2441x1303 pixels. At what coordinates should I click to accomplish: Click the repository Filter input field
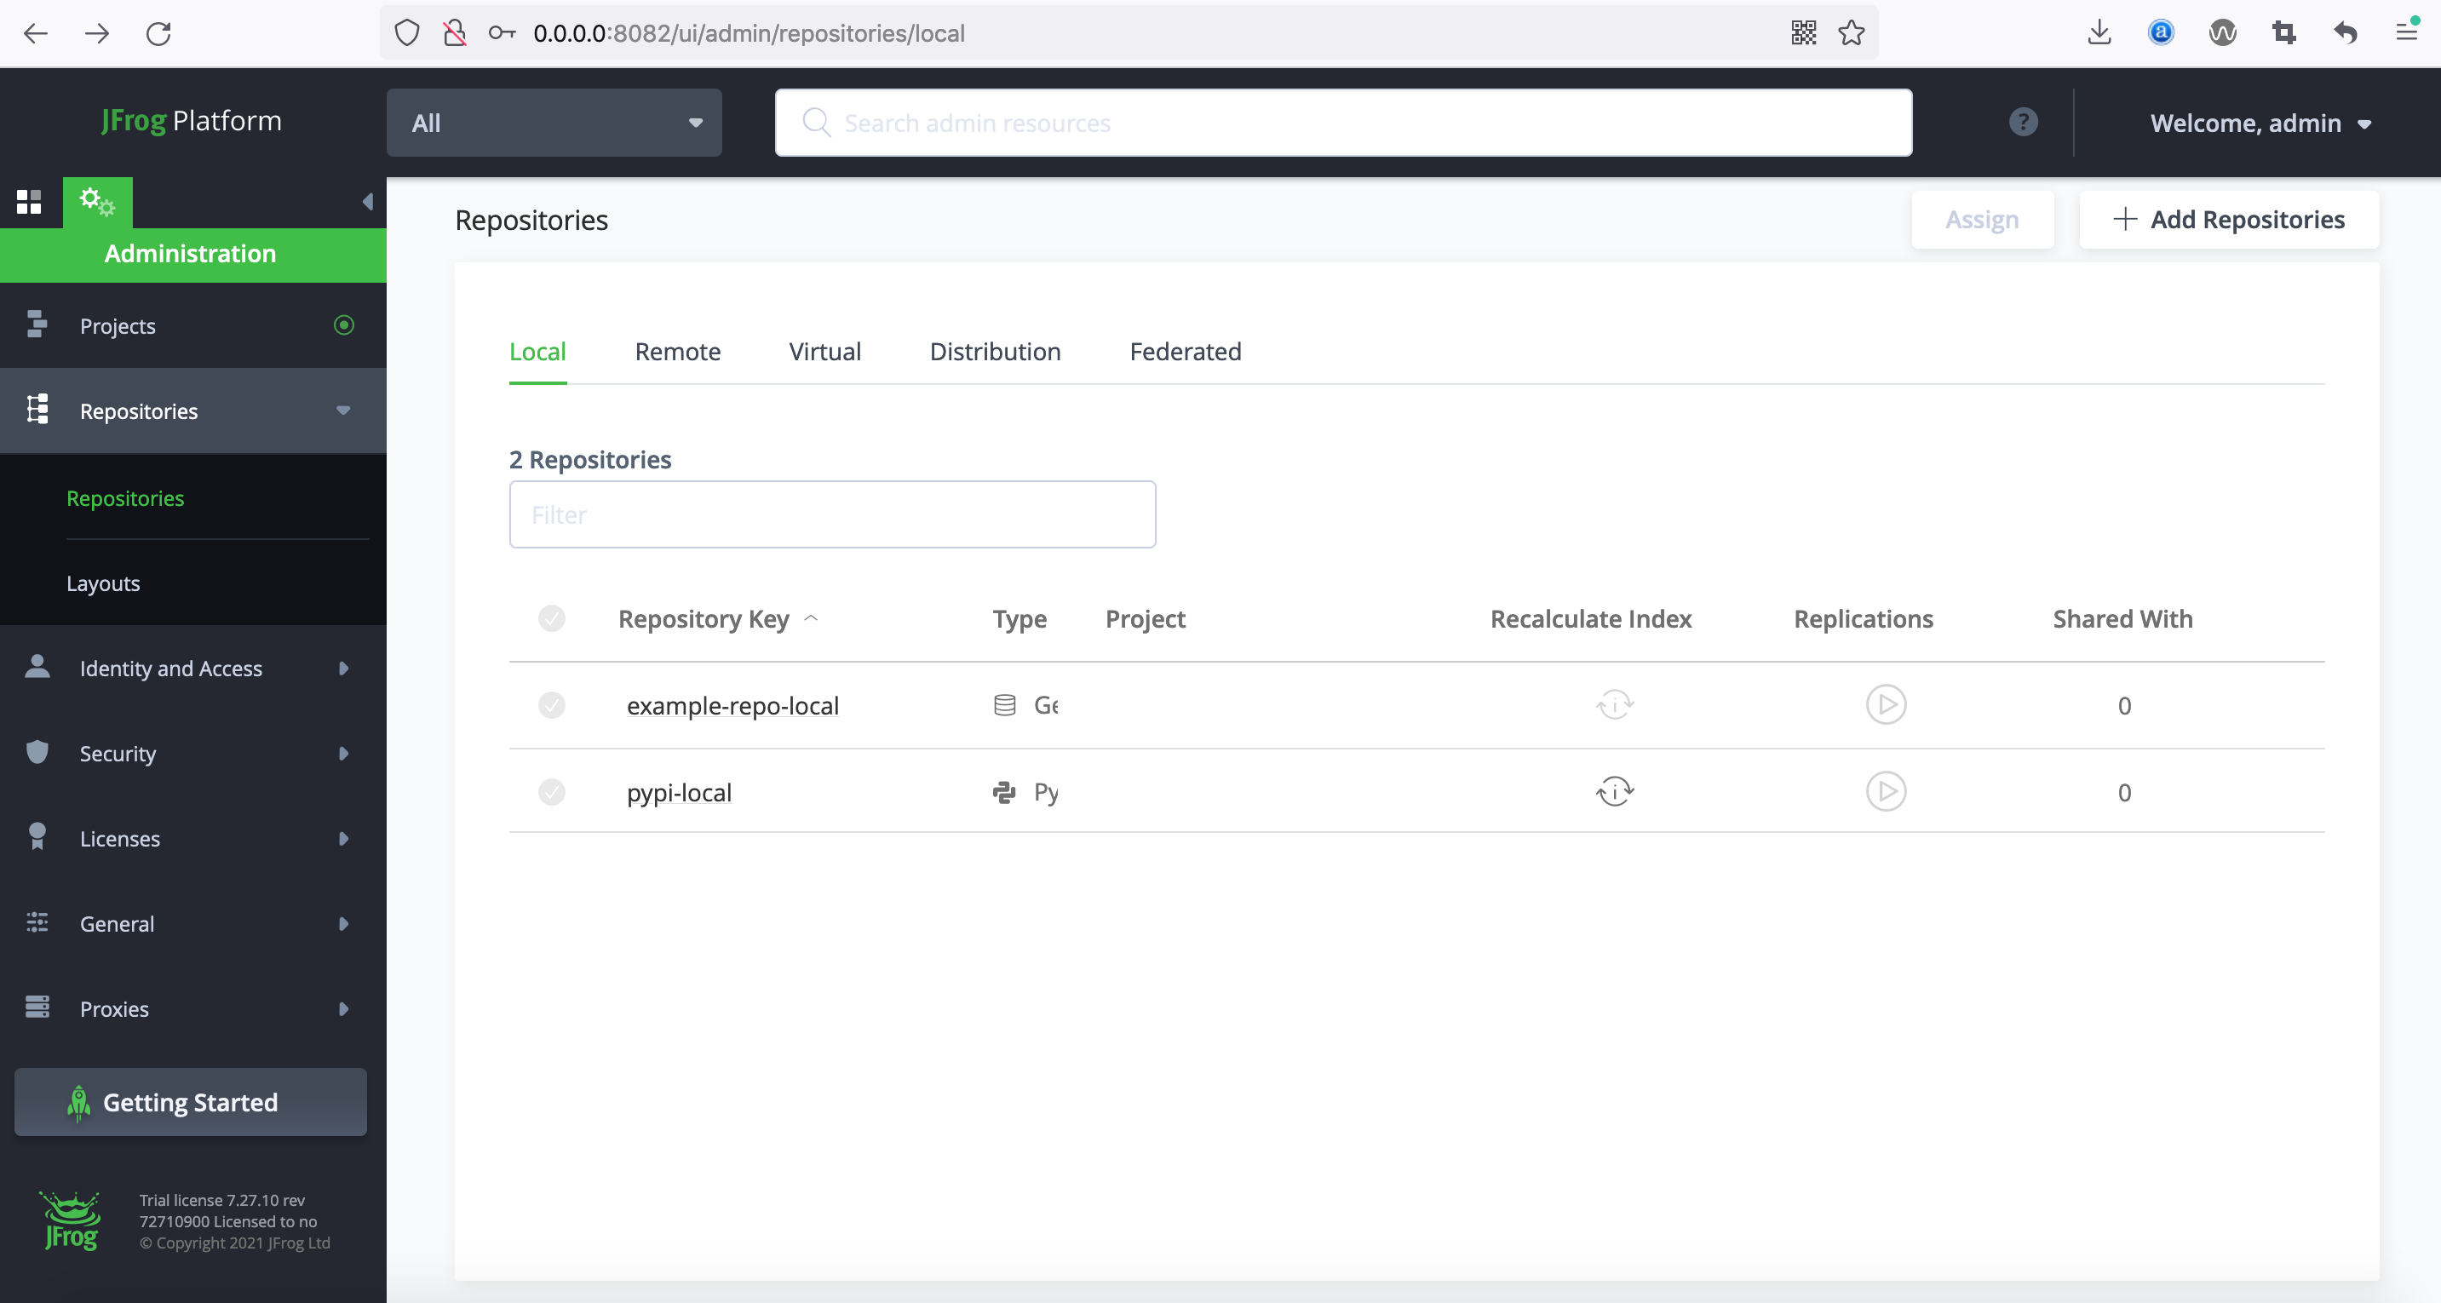[832, 514]
